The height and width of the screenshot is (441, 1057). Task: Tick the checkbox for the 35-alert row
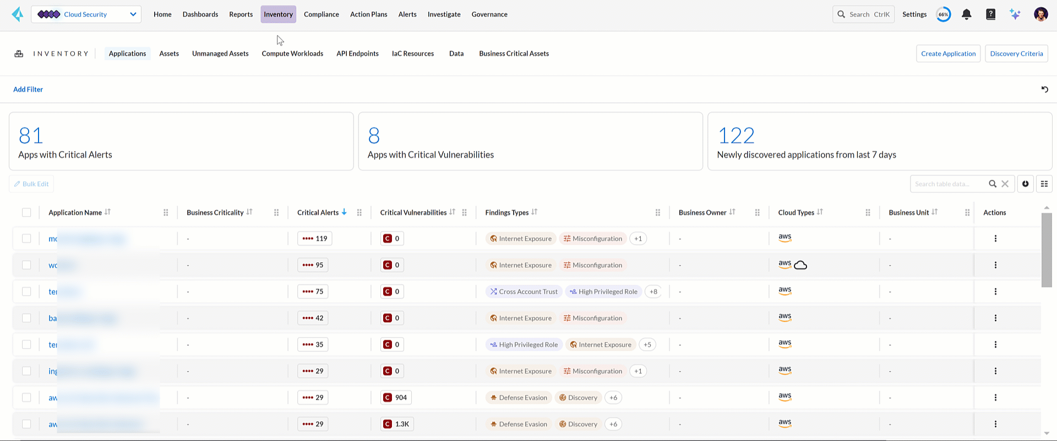pyautogui.click(x=26, y=344)
